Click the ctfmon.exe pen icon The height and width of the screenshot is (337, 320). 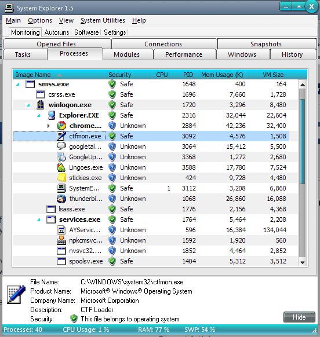tap(61, 136)
